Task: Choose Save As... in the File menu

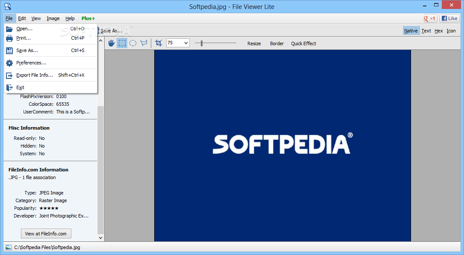Action: coord(51,50)
